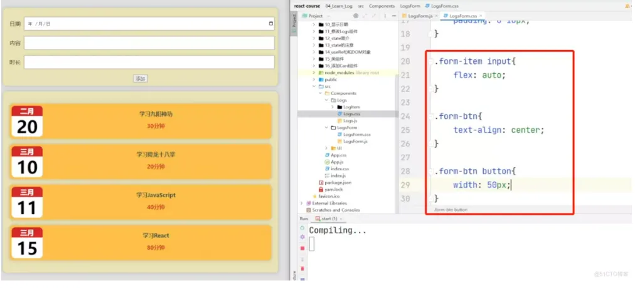This screenshot has width=635, height=288.
Task: Click the 学习JavaScript log card
Action: pyautogui.click(x=140, y=202)
